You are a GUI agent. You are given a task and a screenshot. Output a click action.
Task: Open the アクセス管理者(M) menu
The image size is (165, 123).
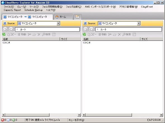[x=128, y=7]
